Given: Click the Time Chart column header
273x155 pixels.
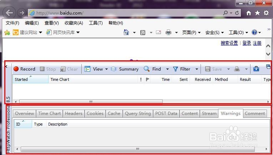Looking at the screenshot, I should (93, 79).
